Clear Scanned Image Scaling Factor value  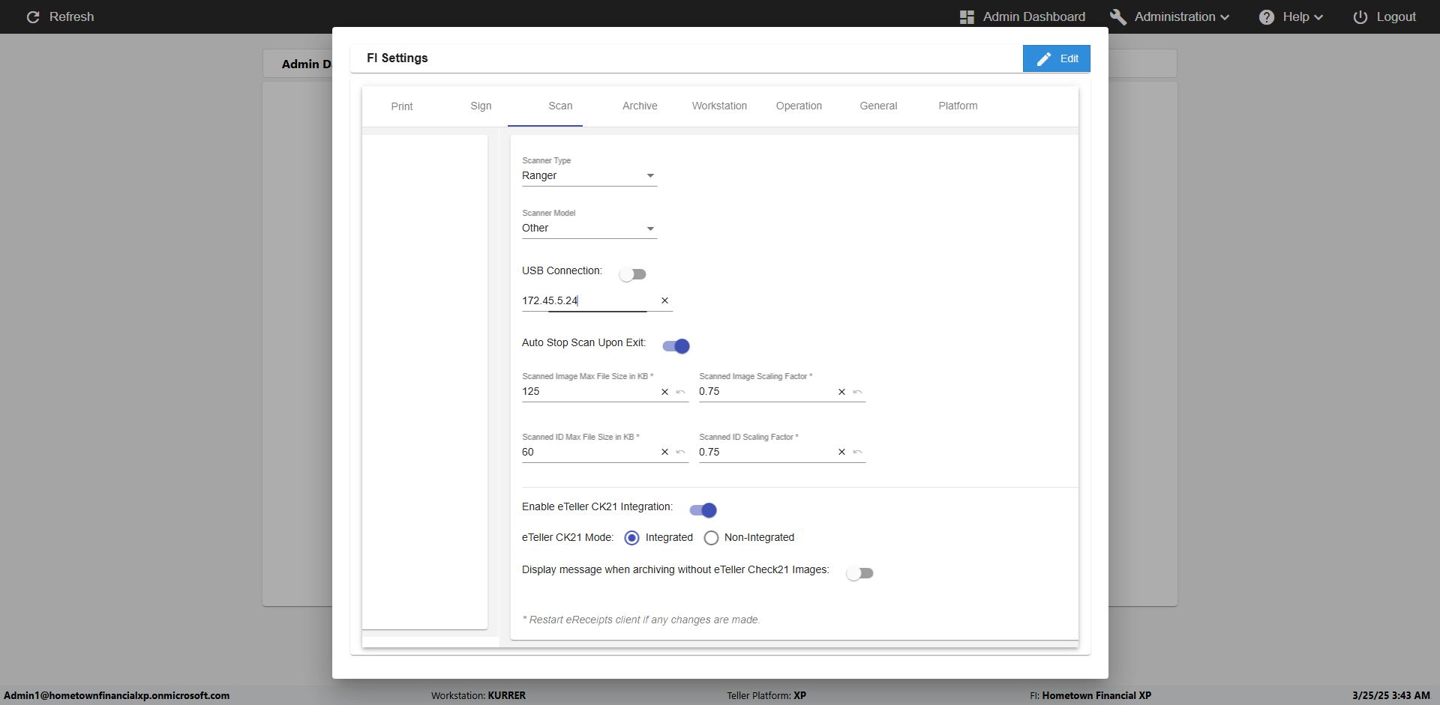coord(841,392)
